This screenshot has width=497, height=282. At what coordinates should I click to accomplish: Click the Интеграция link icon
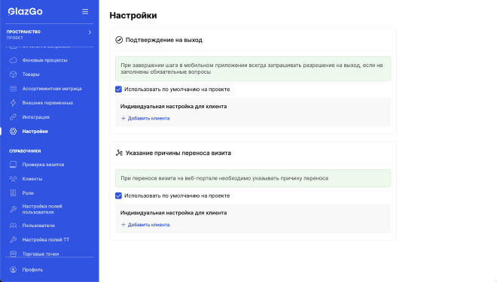(13, 117)
